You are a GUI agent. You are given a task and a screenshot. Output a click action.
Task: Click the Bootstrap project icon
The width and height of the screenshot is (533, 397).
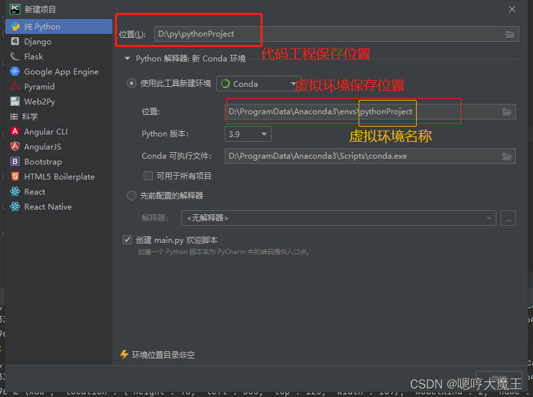15,161
